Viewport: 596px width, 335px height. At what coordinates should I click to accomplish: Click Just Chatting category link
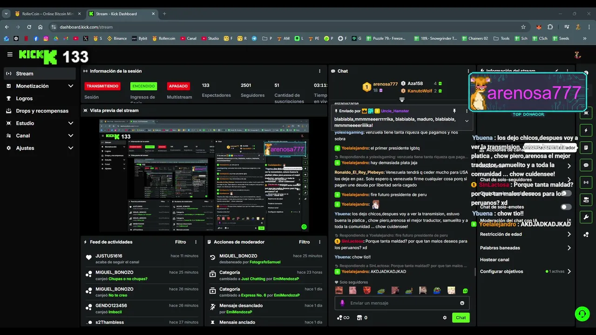(x=253, y=279)
